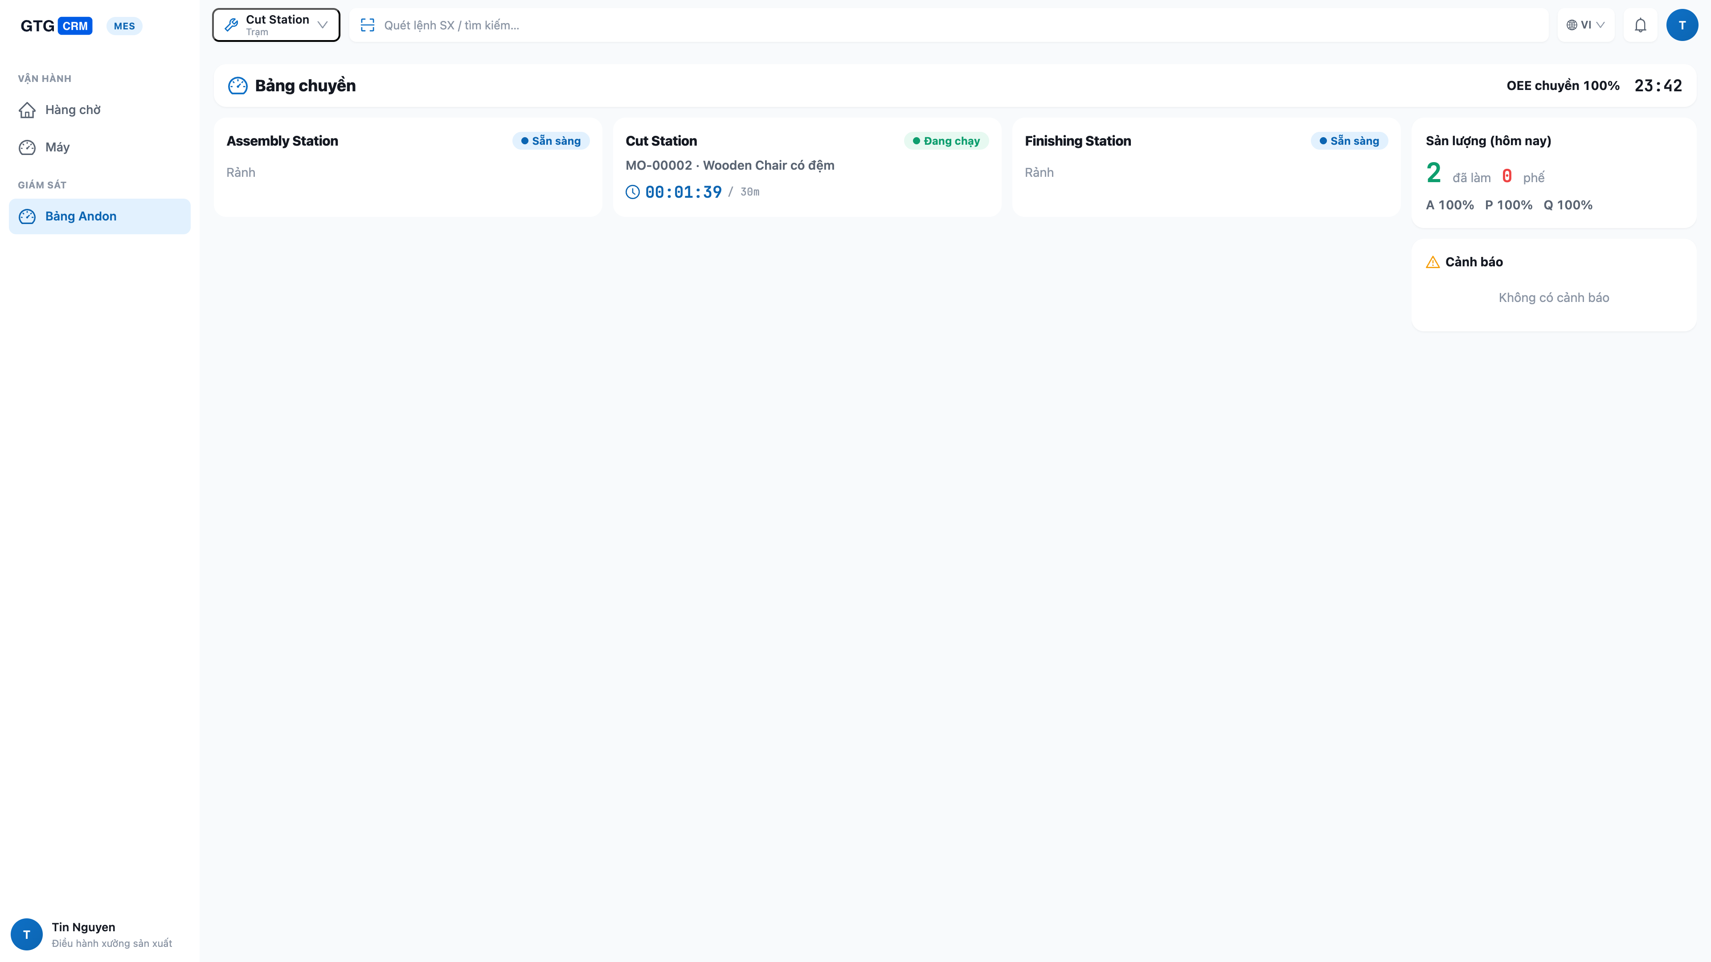Click the gauge icon beside Máy
Screen dimensions: 1711x962
click(x=27, y=147)
